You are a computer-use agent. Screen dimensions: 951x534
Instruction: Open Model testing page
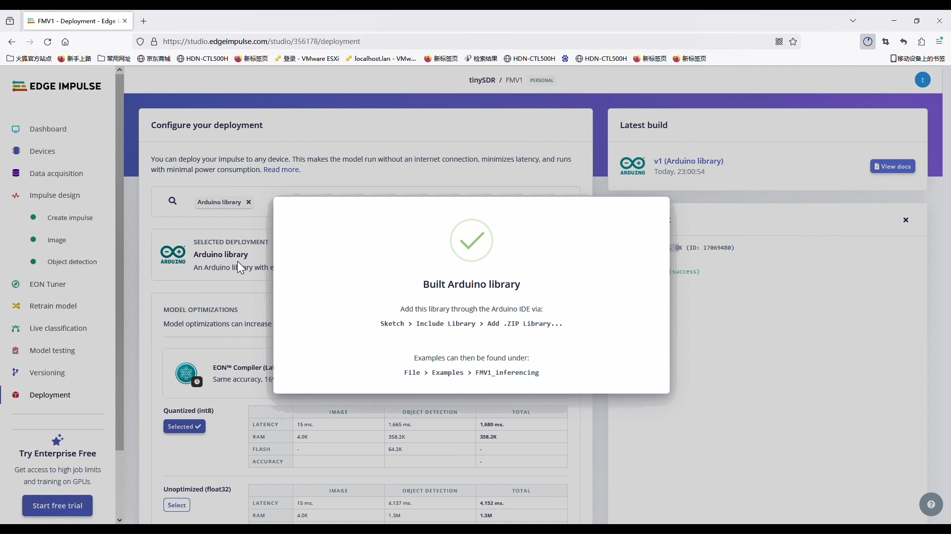click(x=52, y=351)
